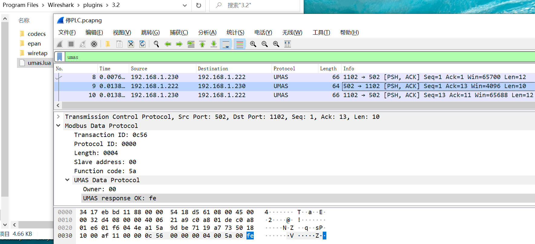The image size is (535, 244).
Task: Open the 分析(A) menu
Action: pyautogui.click(x=207, y=32)
